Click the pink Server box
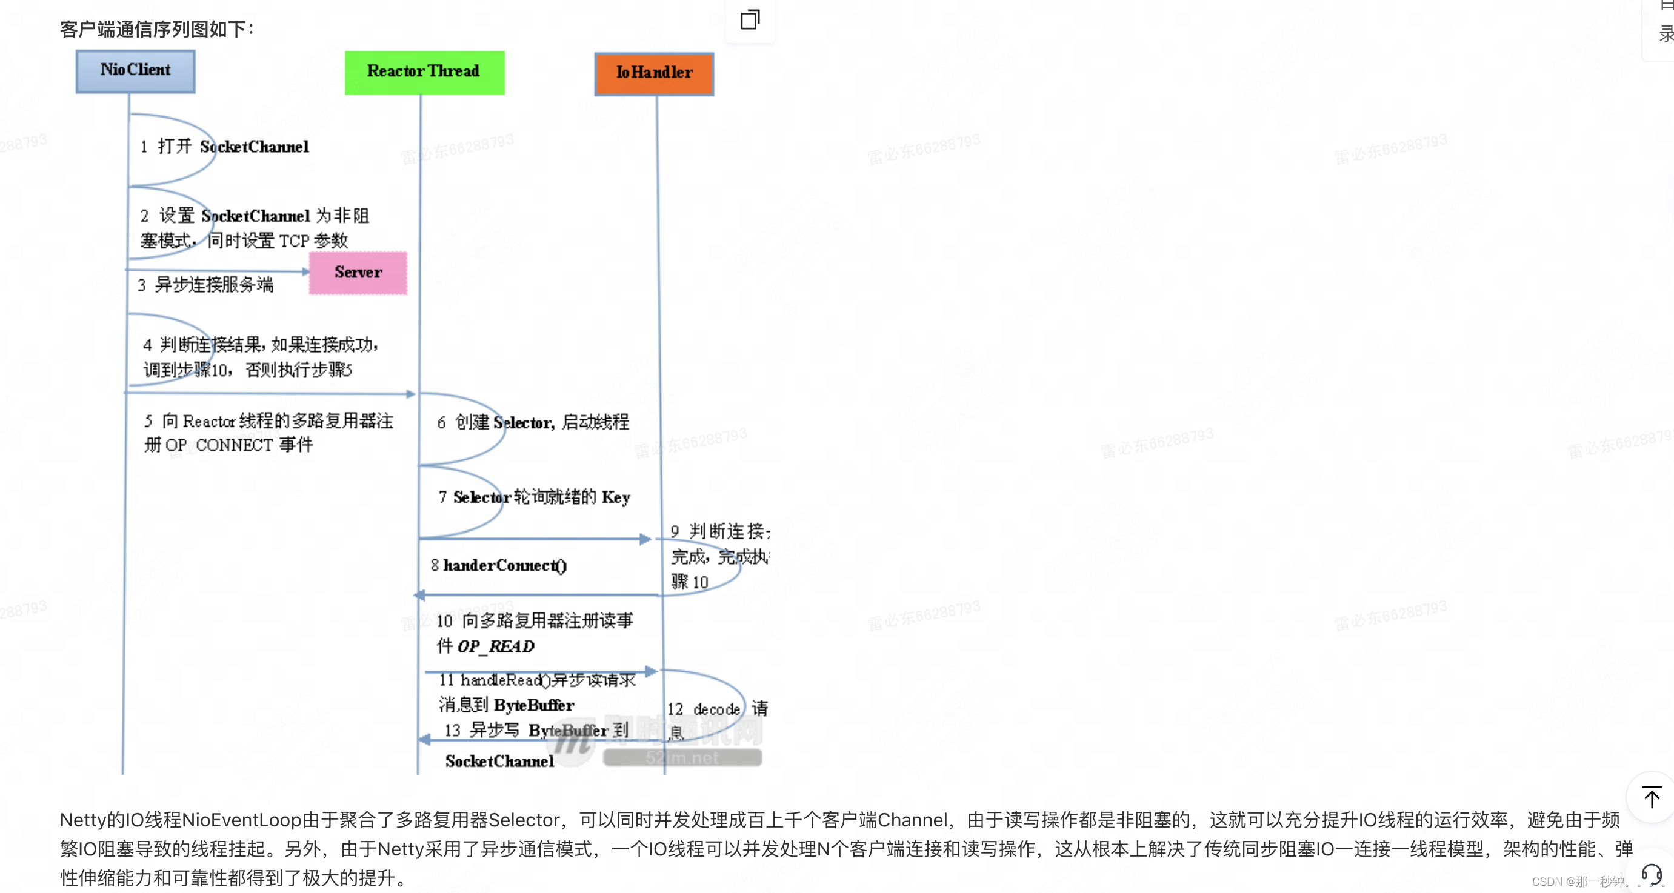1674x893 pixels. coord(358,273)
